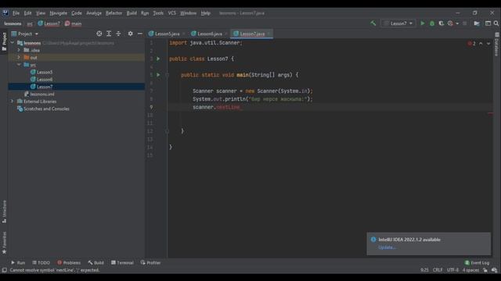Open the Database sidebar on right edge
This screenshot has width=501, height=281.
pyautogui.click(x=496, y=44)
